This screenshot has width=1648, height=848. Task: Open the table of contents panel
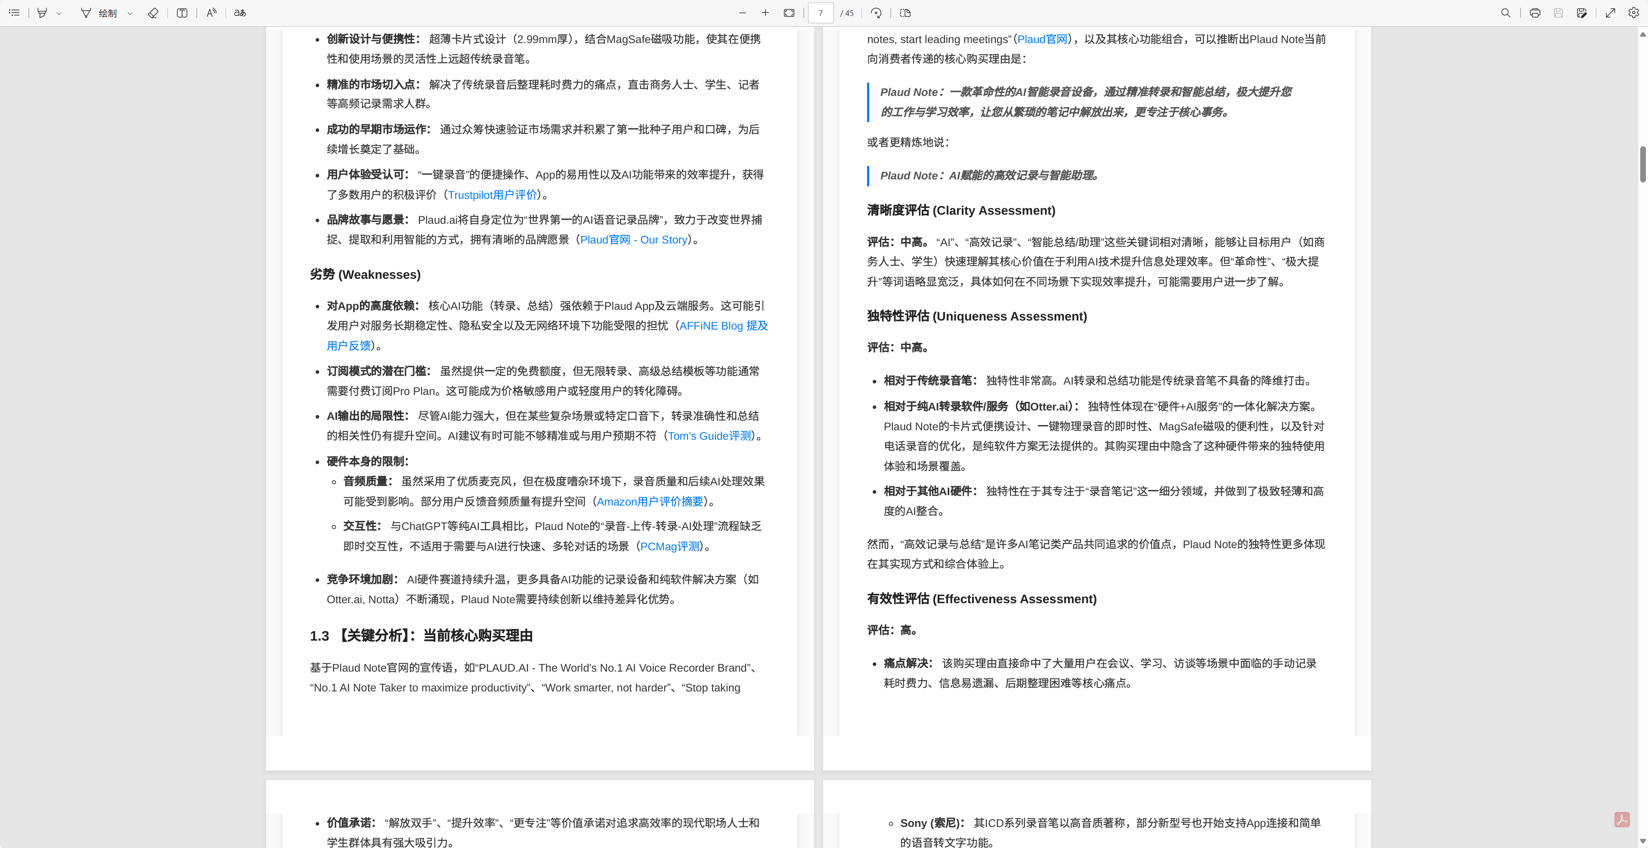point(14,13)
